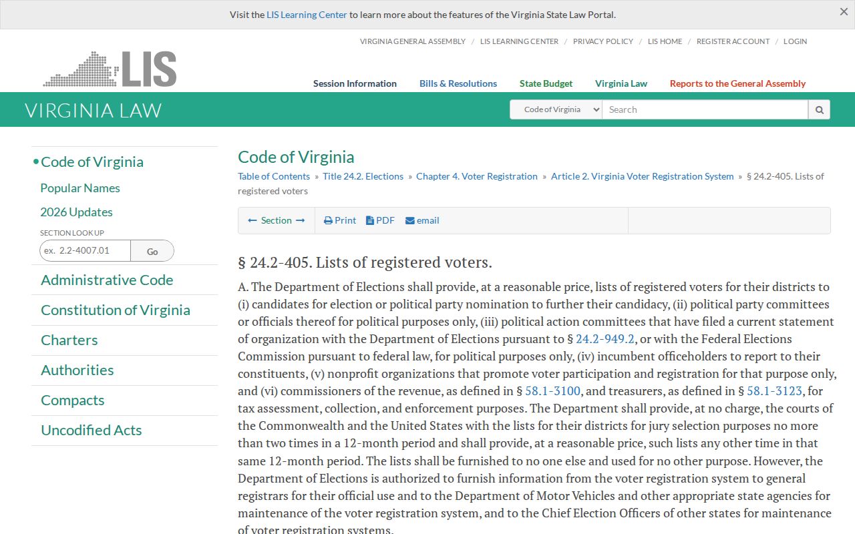Go to next section with right arrow
The height and width of the screenshot is (534, 855).
[x=300, y=220]
